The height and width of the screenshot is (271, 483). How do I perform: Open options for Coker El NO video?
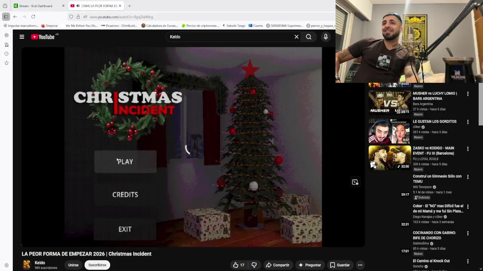click(x=468, y=207)
